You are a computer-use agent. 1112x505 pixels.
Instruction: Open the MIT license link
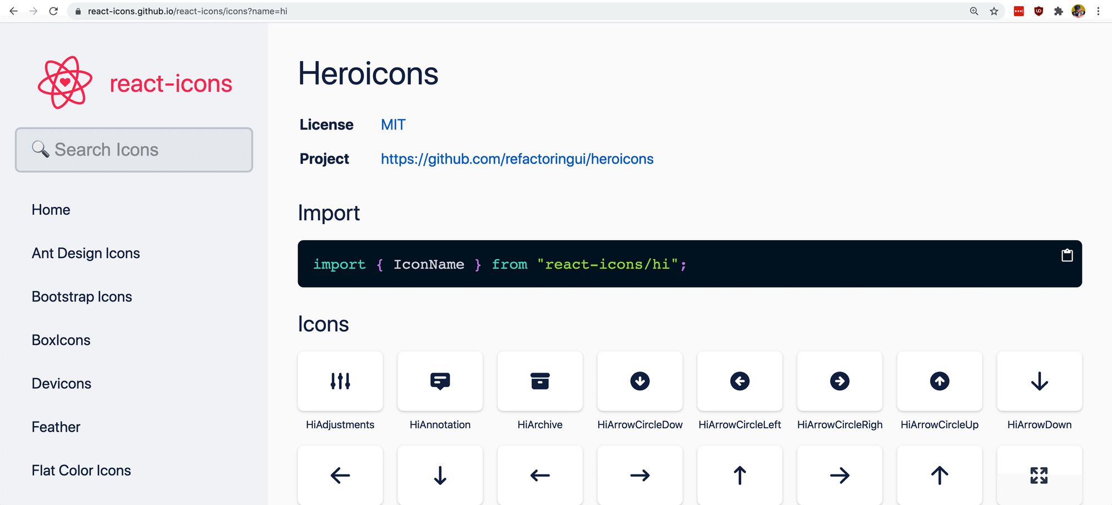[x=393, y=125]
